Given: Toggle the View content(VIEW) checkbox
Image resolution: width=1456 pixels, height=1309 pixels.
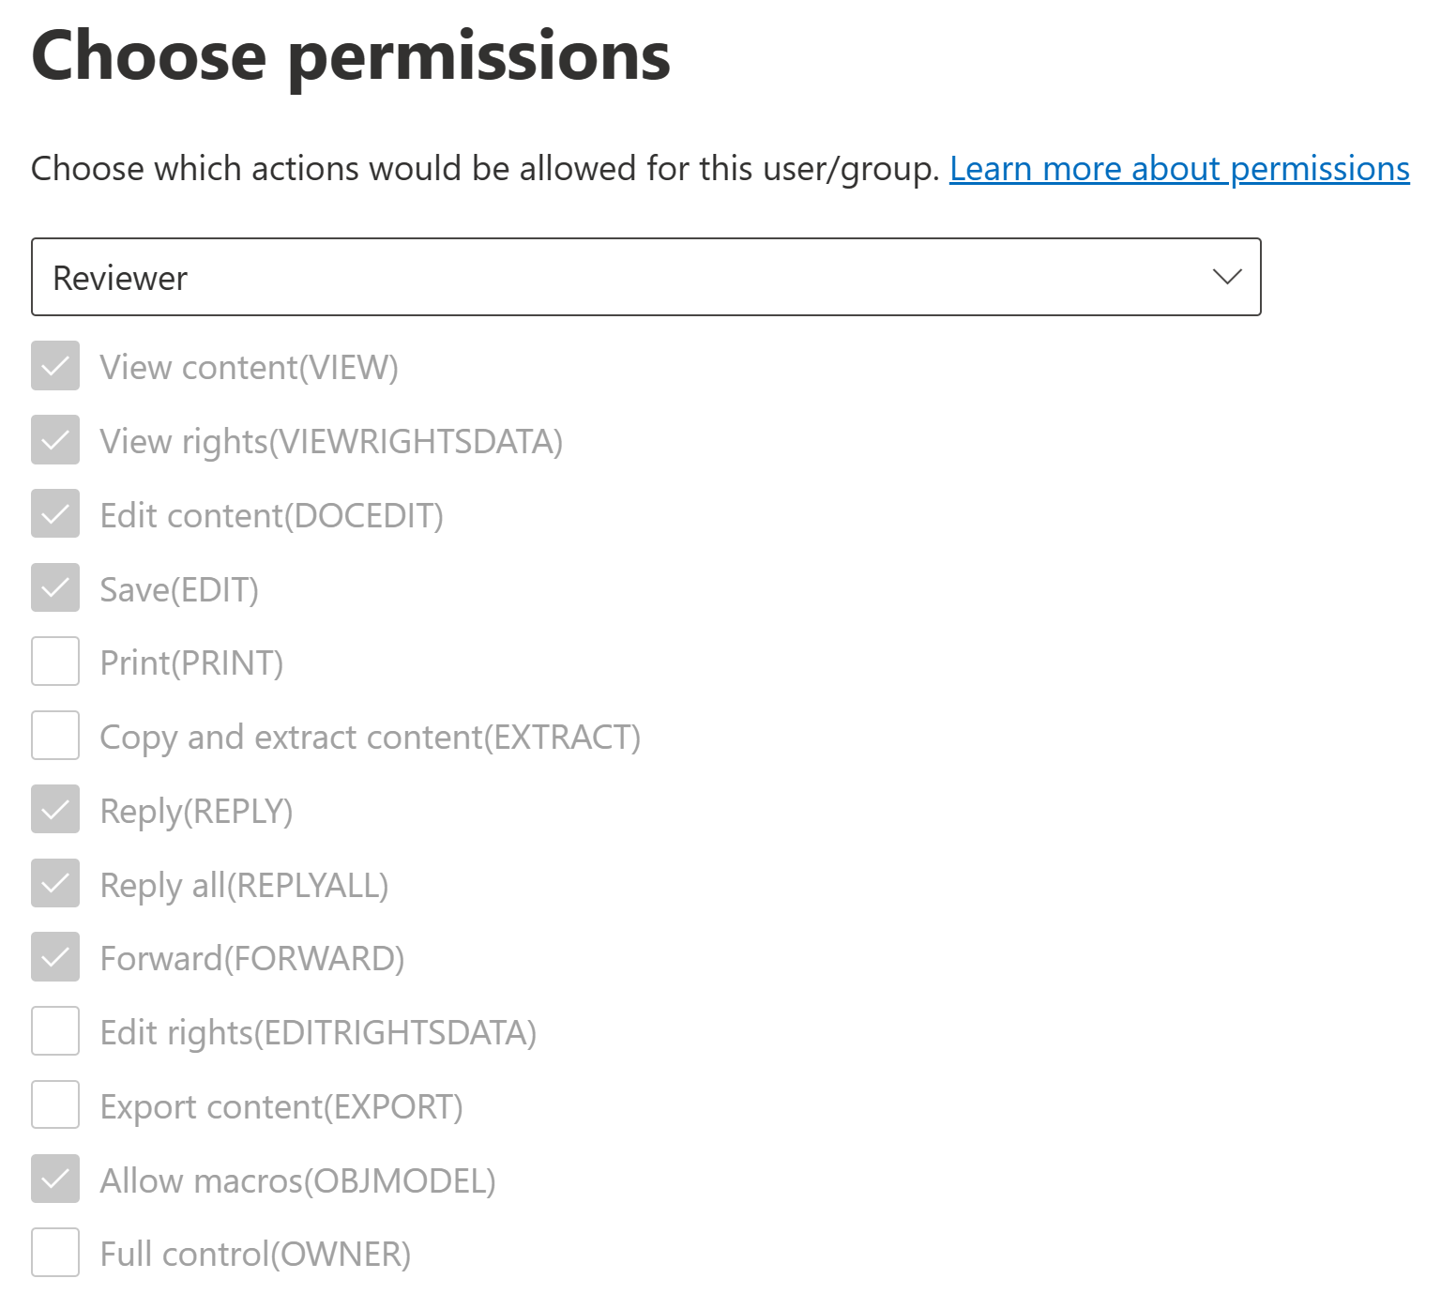Looking at the screenshot, I should (55, 366).
